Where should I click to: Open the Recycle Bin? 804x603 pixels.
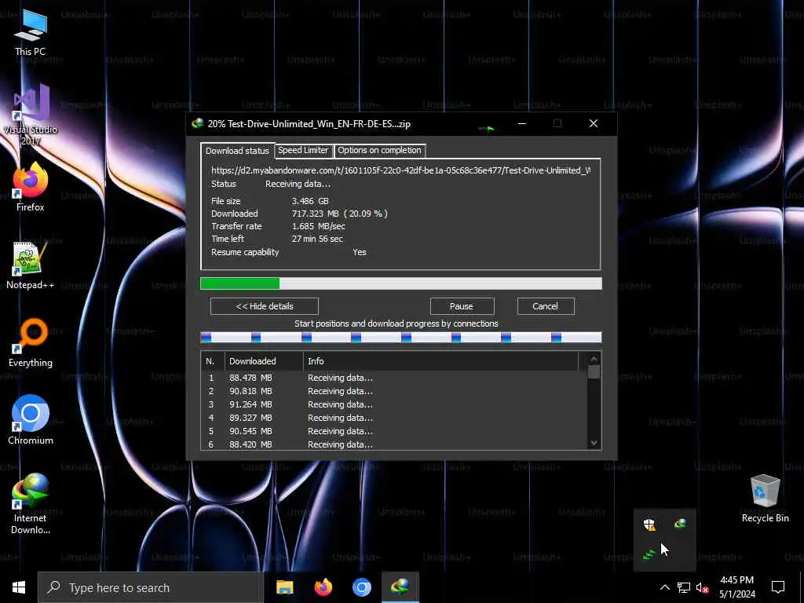point(765,499)
